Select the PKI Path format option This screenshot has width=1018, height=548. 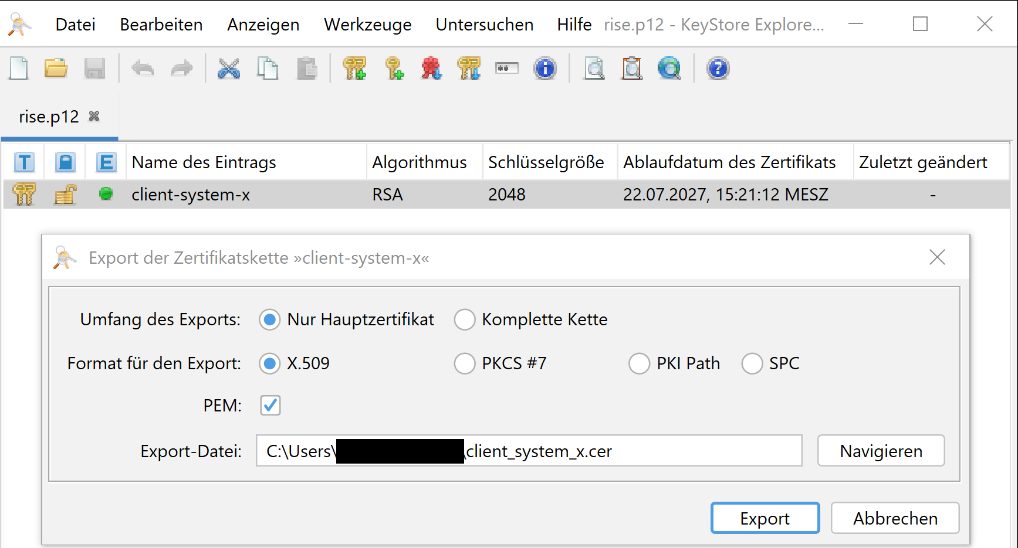(639, 364)
